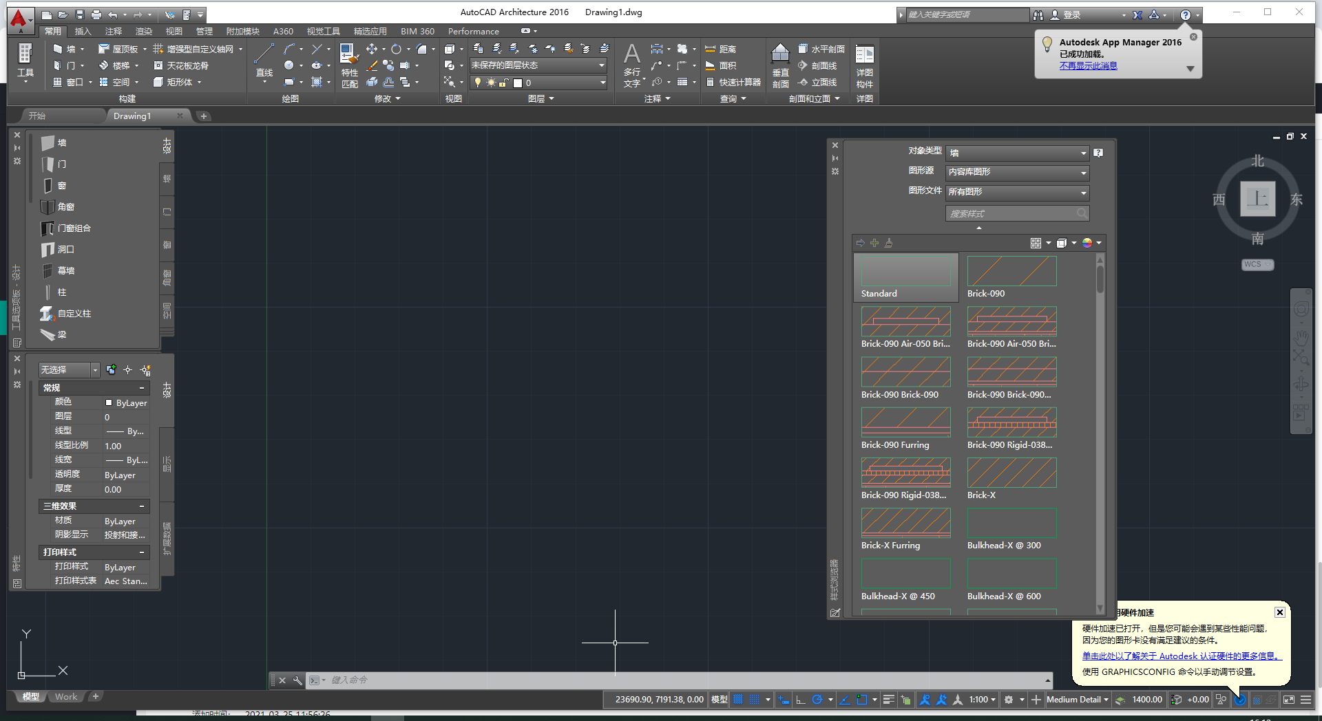
Task: Open the 1:100 annotation scale dropdown
Action: coord(983,699)
